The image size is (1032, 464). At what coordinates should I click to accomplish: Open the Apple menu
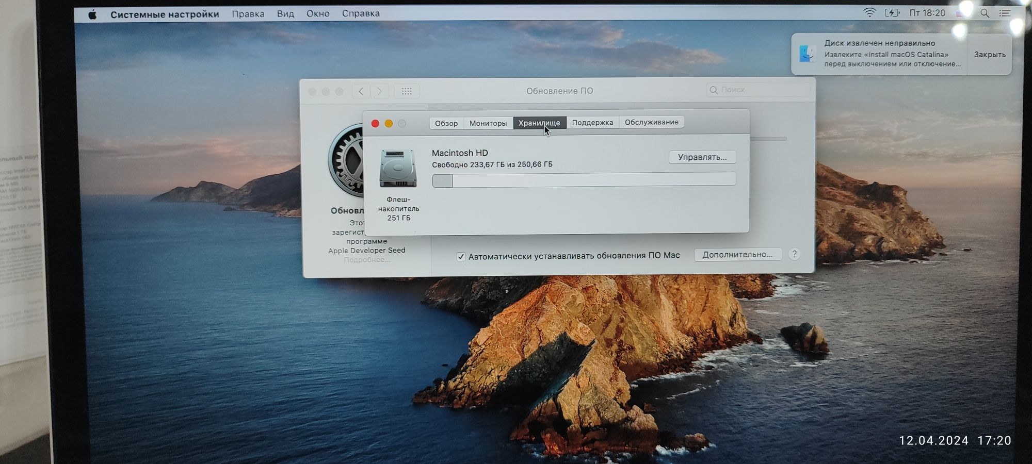92,14
